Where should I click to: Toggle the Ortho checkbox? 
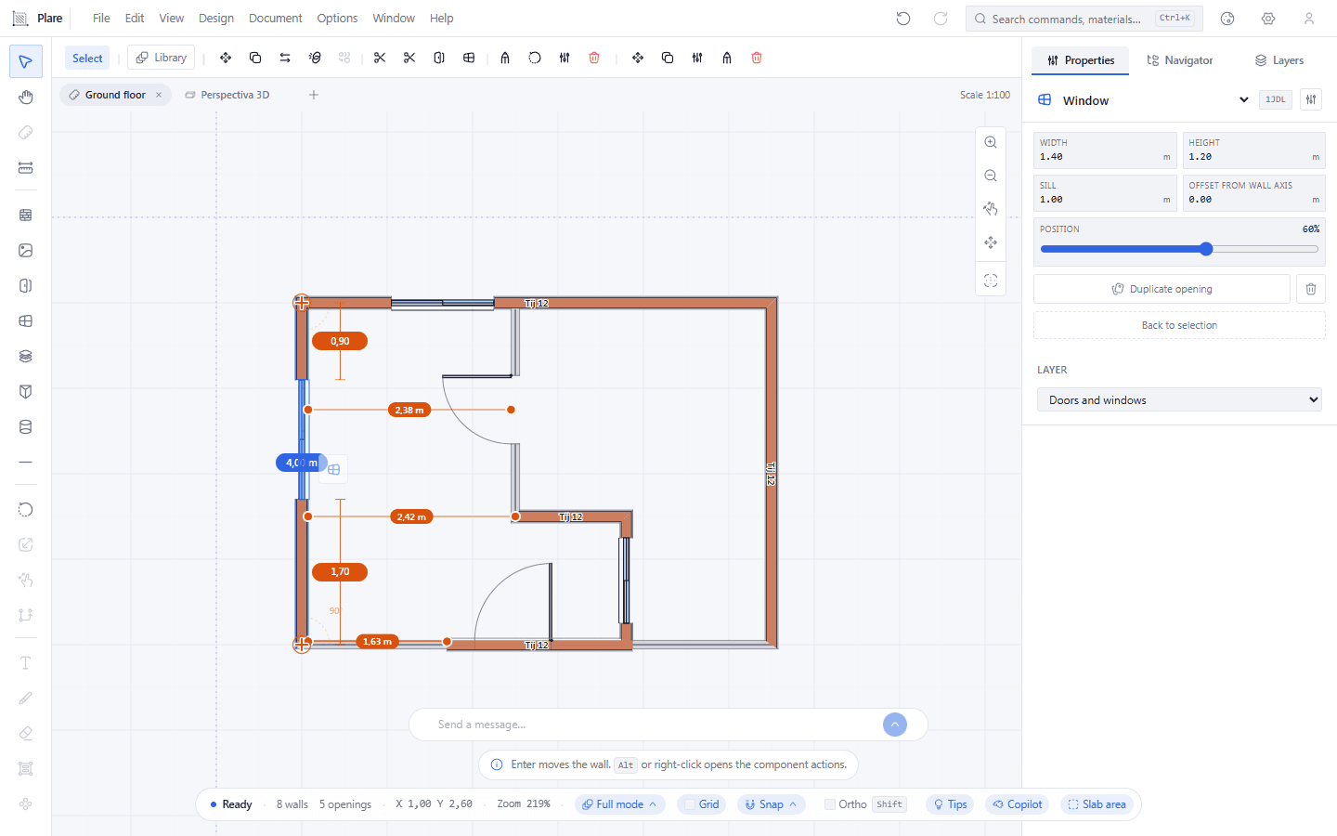[830, 804]
